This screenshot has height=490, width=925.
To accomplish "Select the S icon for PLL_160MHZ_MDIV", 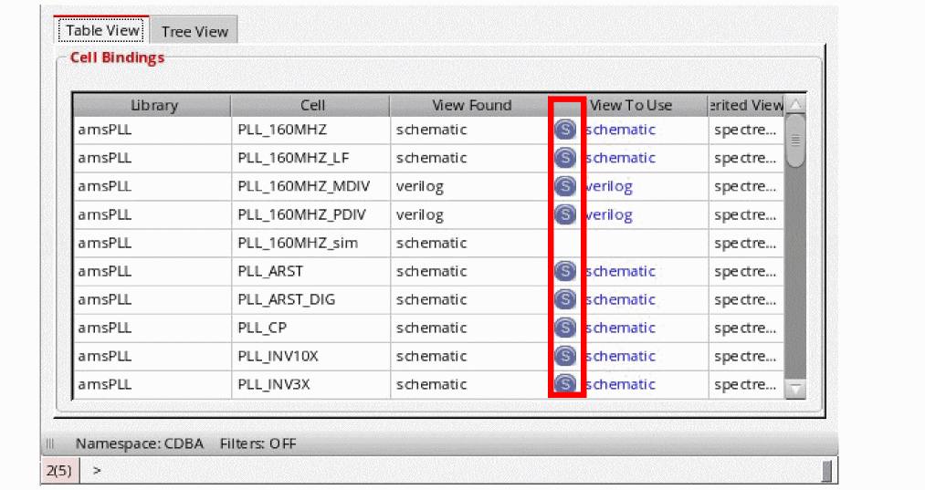I will 565,186.
